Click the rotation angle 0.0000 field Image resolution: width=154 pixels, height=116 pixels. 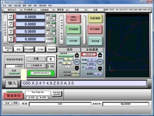[14, 66]
